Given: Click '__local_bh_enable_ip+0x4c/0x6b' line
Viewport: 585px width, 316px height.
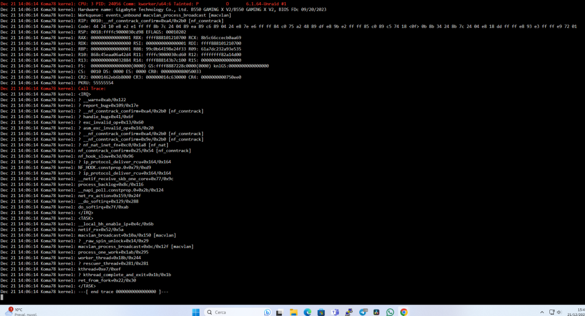Looking at the screenshot, I should (77, 224).
